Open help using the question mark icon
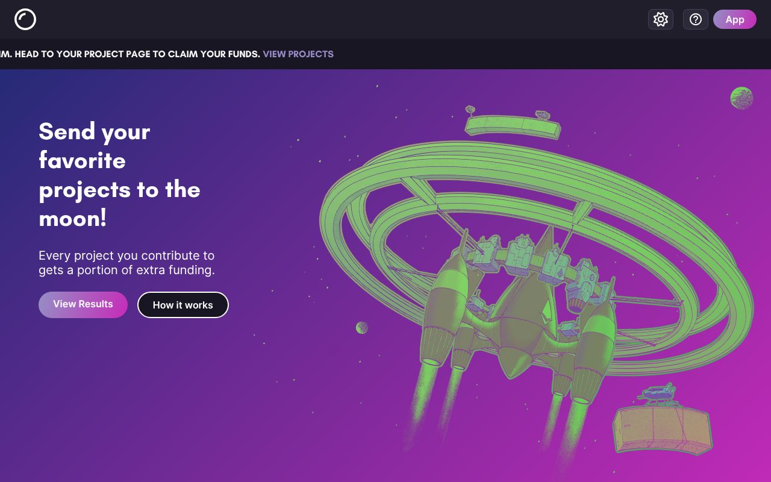 point(696,19)
